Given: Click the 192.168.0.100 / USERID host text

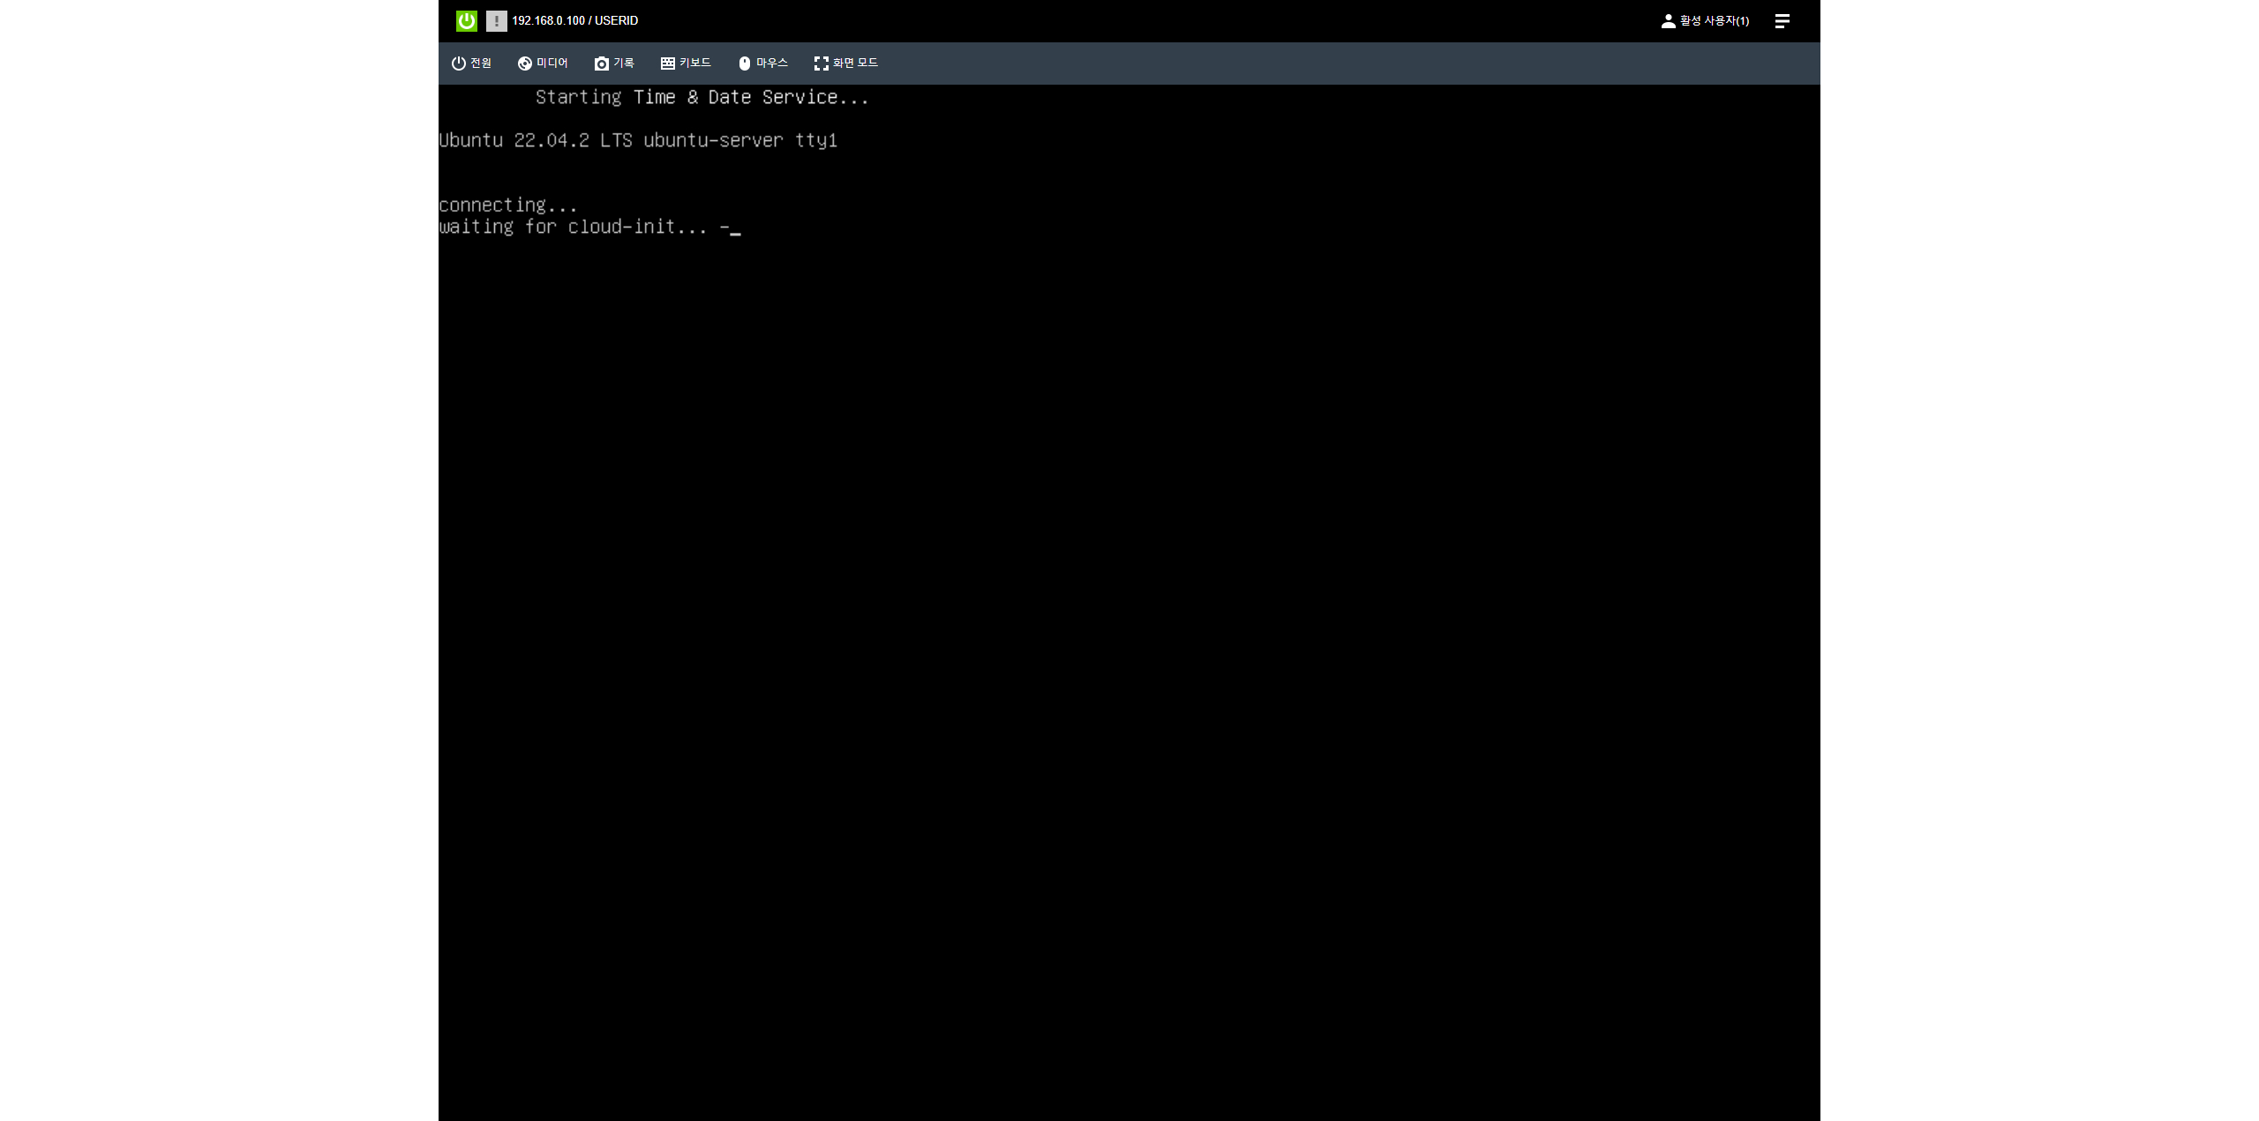Looking at the screenshot, I should pos(574,21).
